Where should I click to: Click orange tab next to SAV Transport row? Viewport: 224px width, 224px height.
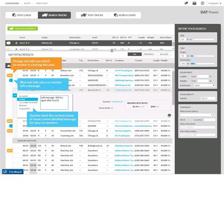tap(9, 121)
